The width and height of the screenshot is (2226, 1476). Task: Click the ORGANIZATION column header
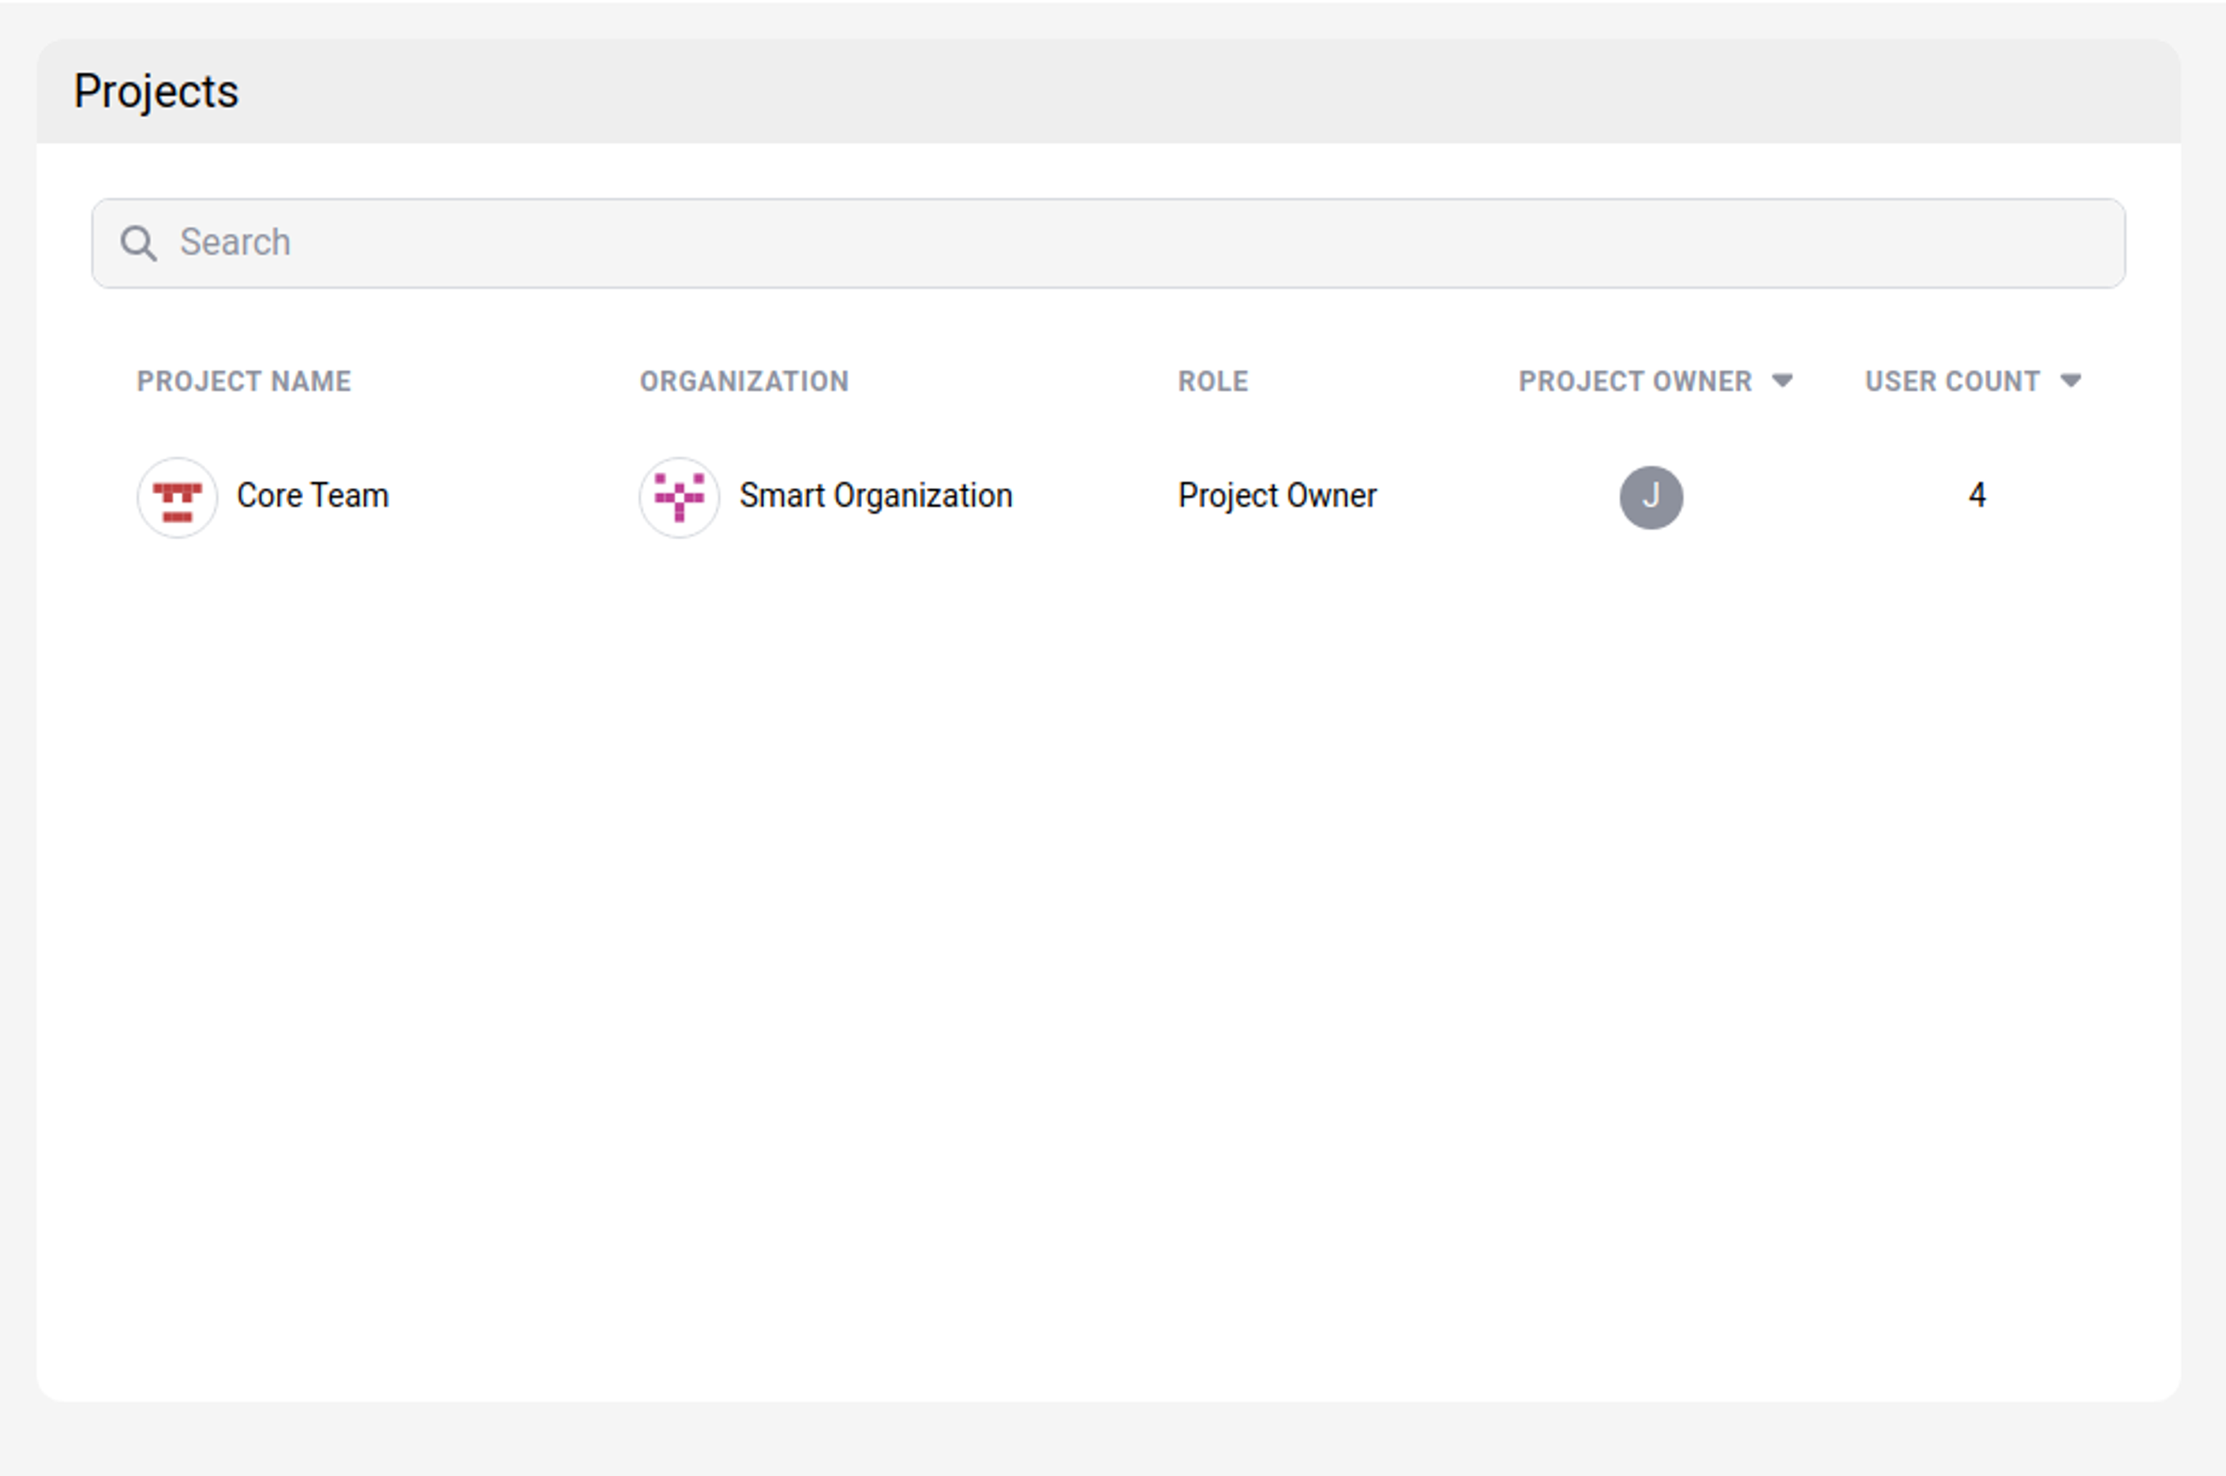pyautogui.click(x=744, y=381)
